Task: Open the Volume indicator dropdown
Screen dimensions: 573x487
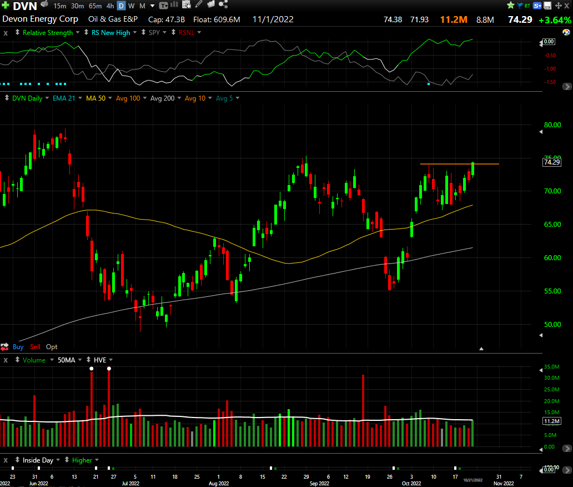Action: 52,360
